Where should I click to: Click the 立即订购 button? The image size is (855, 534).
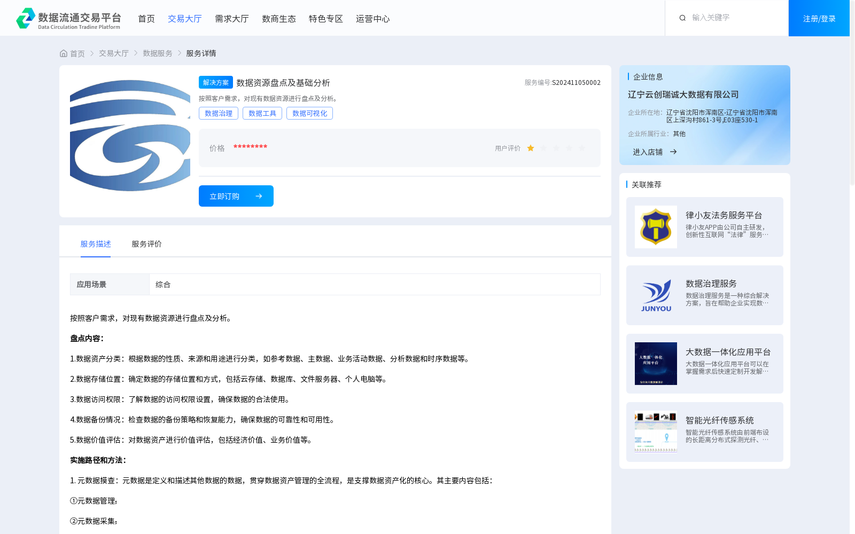(236, 196)
